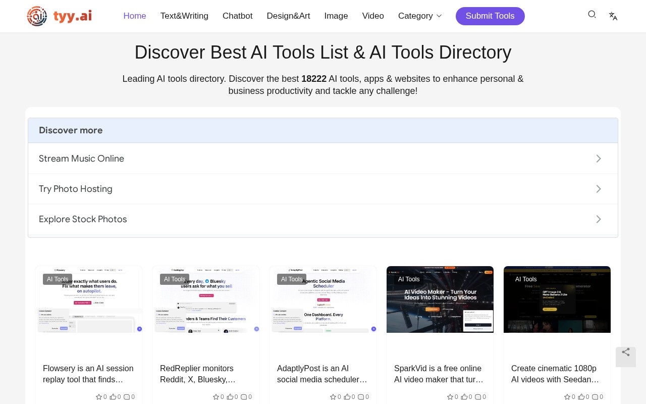646x404 pixels.
Task: Open the Text&Writing nav item
Action: click(x=184, y=16)
